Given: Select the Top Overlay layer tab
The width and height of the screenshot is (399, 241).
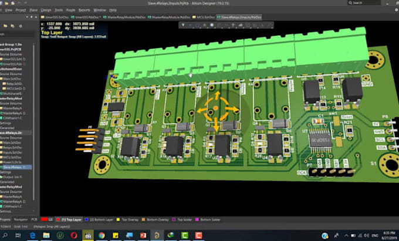Looking at the screenshot, I should (x=127, y=220).
